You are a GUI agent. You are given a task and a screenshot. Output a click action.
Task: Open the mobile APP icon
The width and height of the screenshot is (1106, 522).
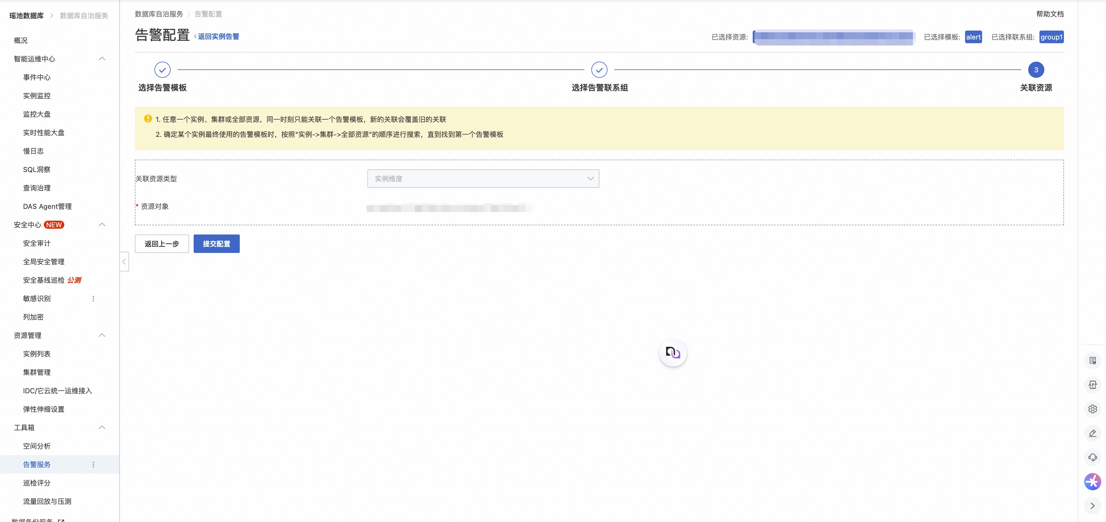tap(1092, 385)
